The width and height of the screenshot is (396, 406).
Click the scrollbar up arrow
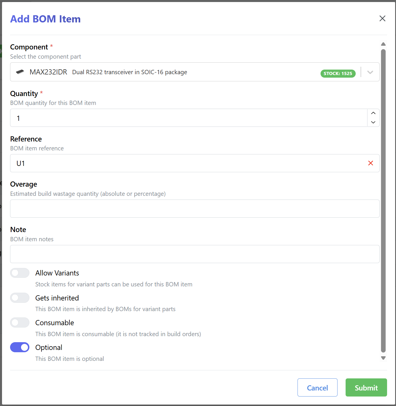[x=383, y=44]
